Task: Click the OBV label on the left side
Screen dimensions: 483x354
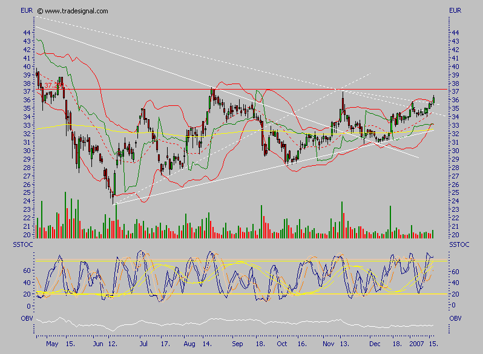Action: click(27, 318)
